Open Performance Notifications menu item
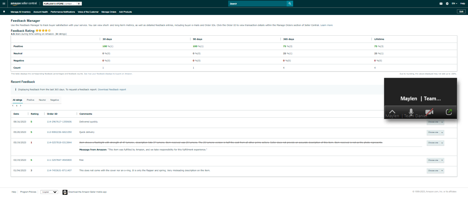This screenshot has width=468, height=218. click(63, 12)
